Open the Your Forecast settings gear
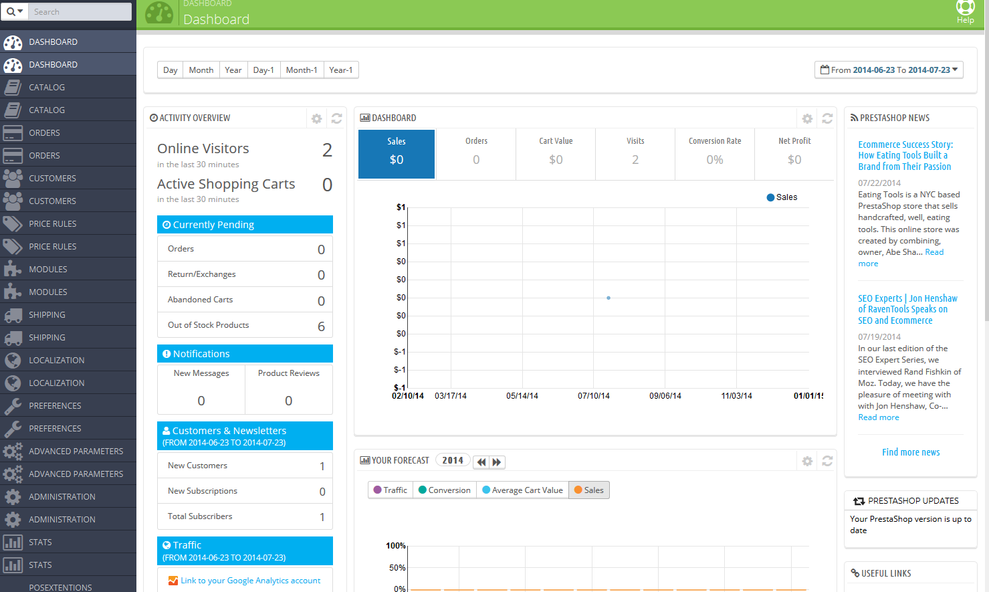 pos(807,461)
